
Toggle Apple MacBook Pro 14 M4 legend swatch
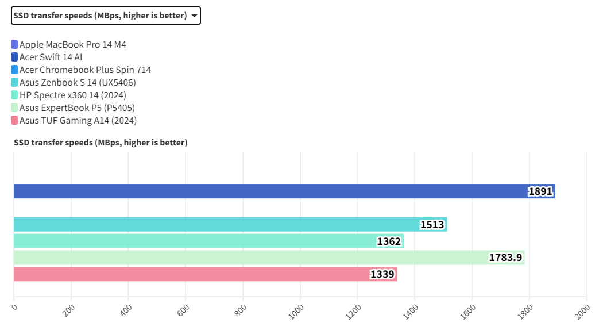click(x=14, y=44)
